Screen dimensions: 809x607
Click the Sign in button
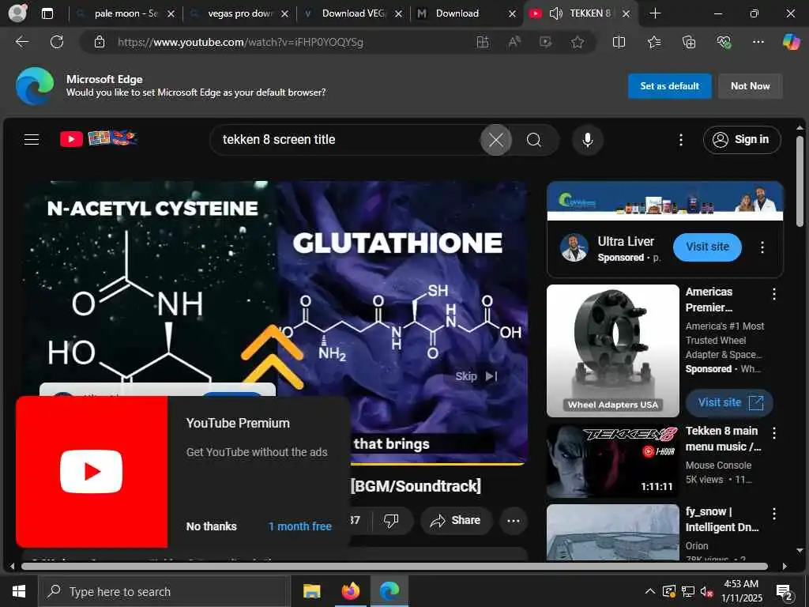click(x=741, y=139)
